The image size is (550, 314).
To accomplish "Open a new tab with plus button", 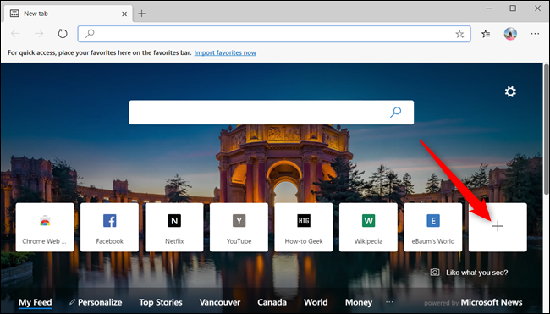I will [141, 14].
